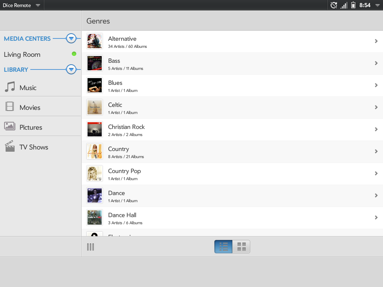Tap the panel drag handle icon
Viewport: 383px width, 287px height.
click(91, 247)
